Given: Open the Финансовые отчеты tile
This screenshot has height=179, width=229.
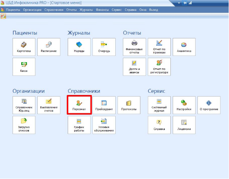Looking at the screenshot, I should 134,47.
